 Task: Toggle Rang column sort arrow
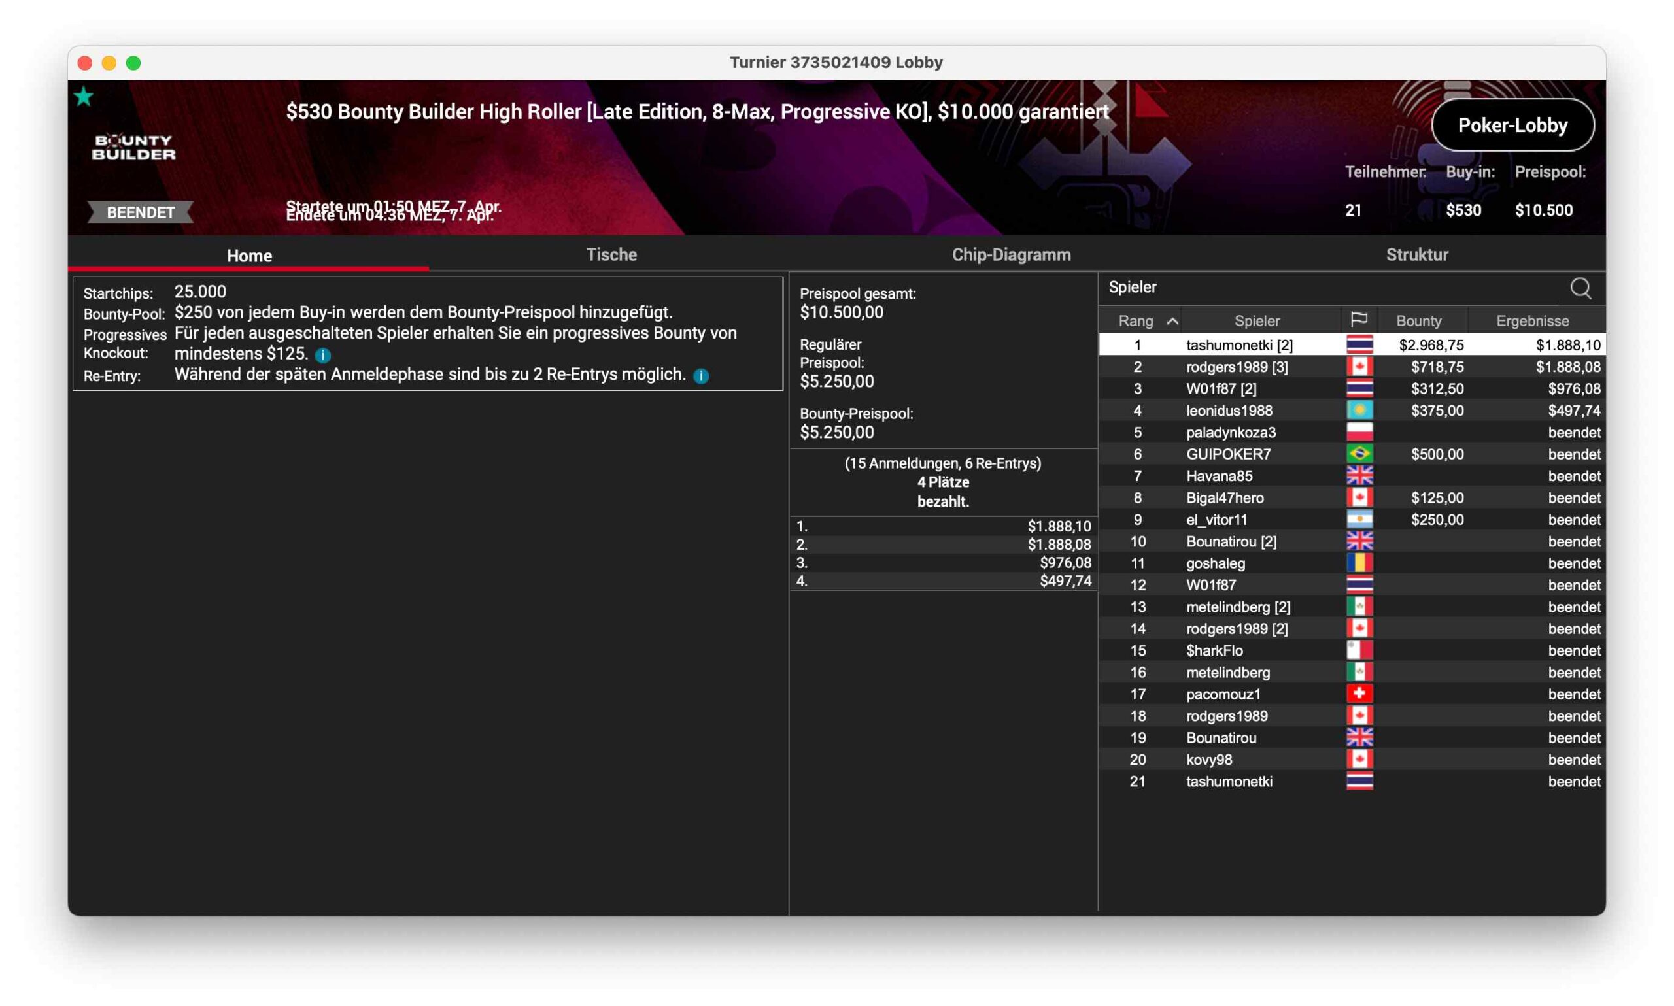coord(1172,322)
